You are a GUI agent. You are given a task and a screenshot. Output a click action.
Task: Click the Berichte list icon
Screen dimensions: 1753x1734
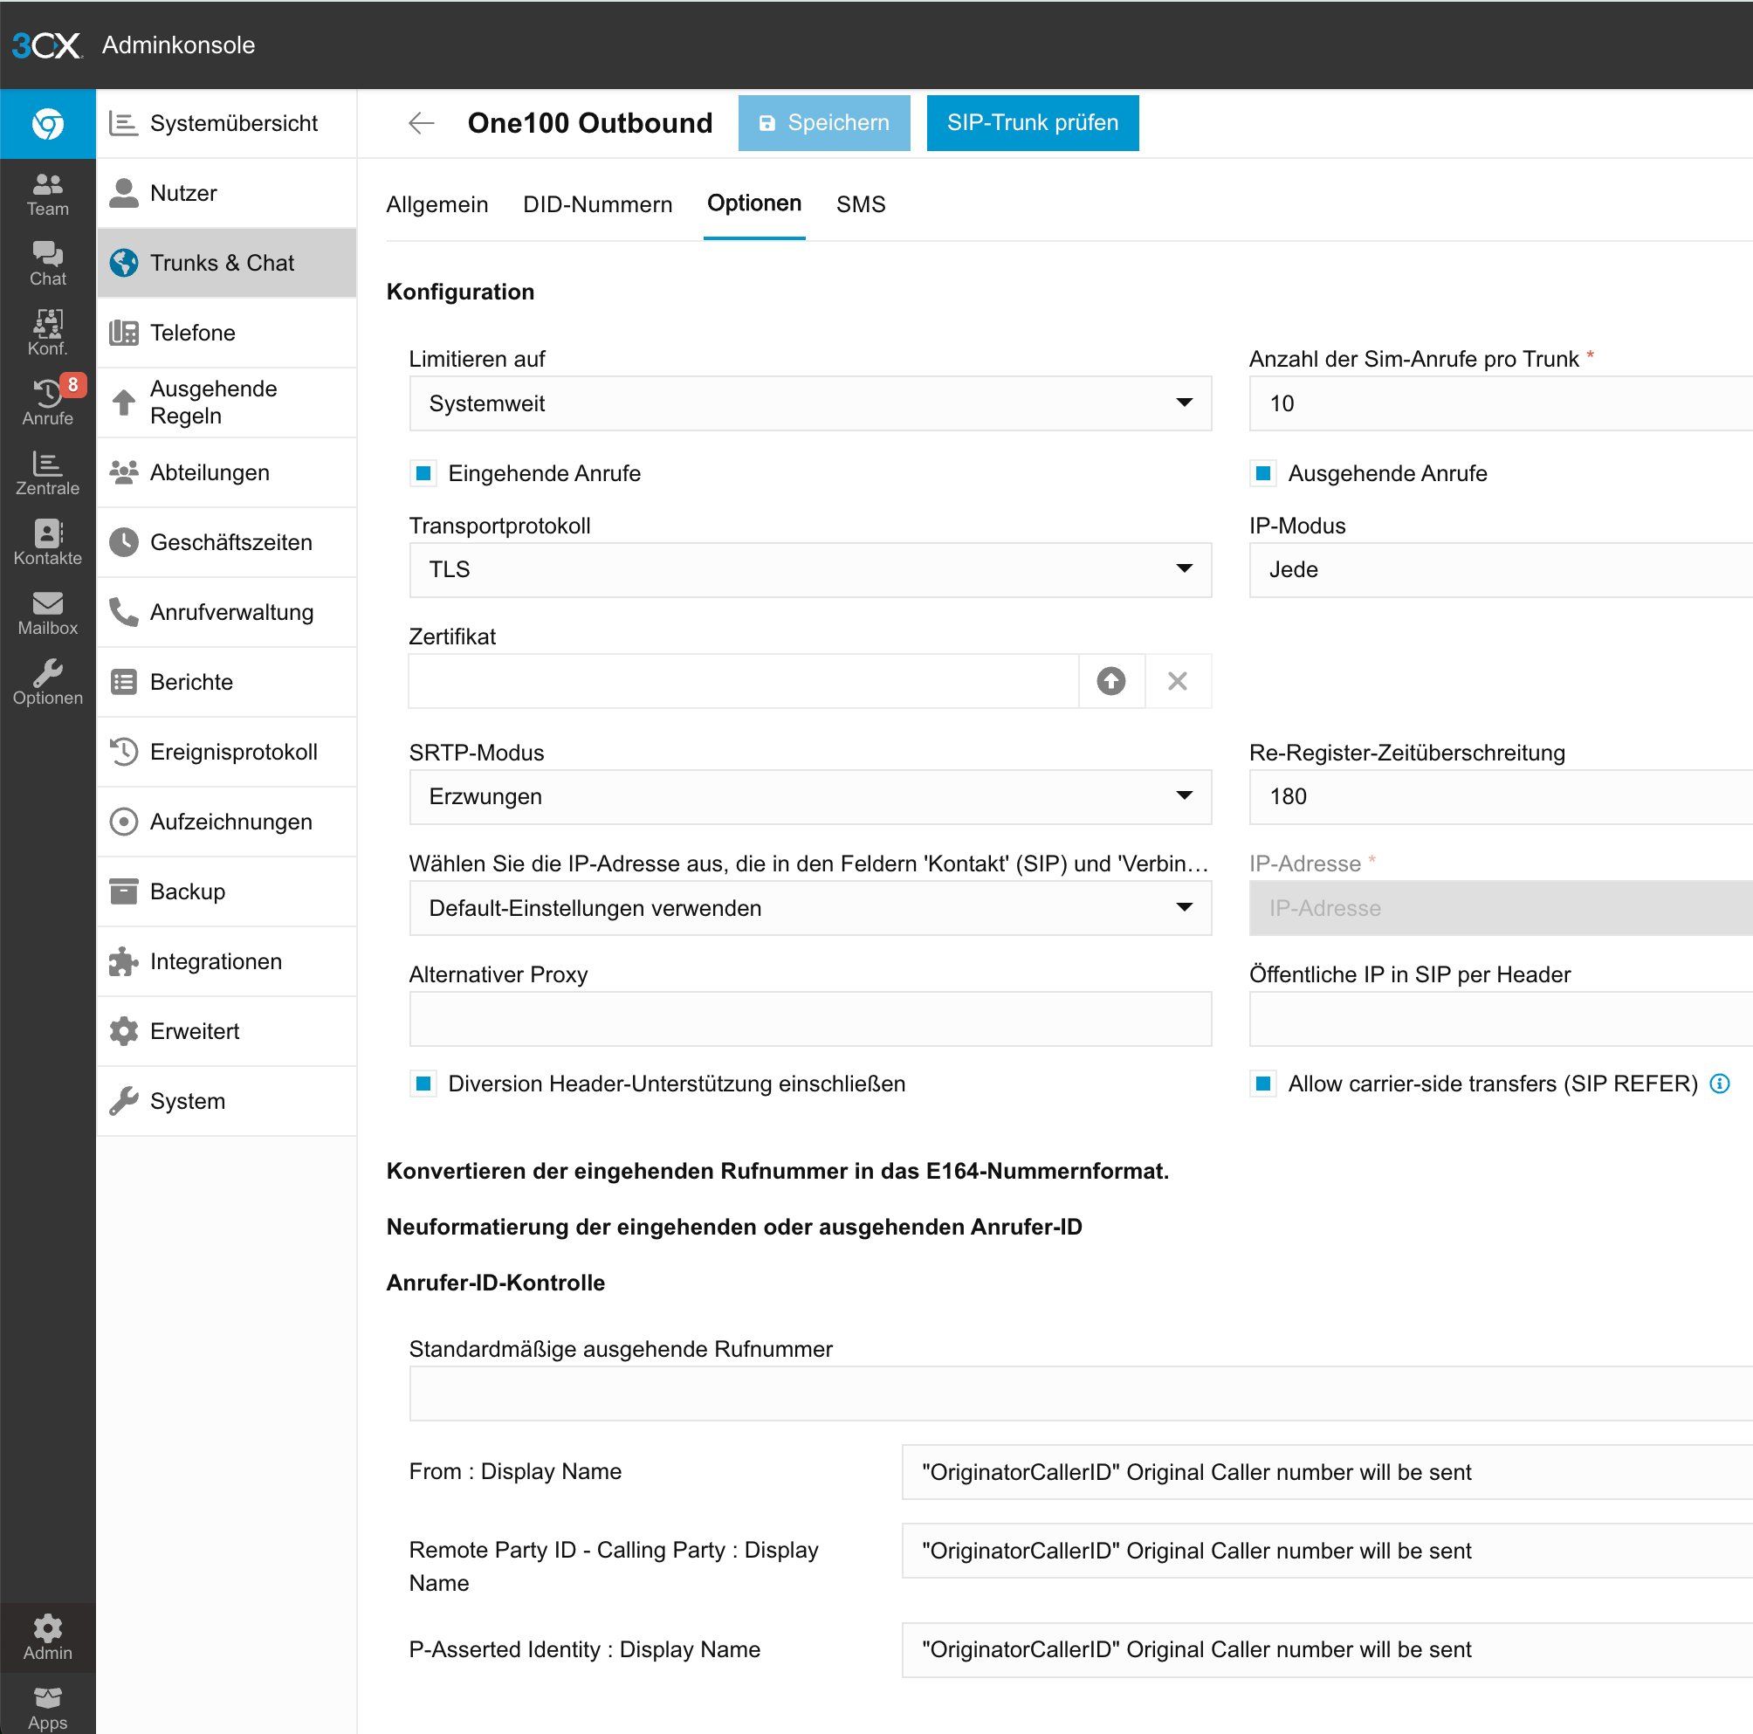point(124,683)
